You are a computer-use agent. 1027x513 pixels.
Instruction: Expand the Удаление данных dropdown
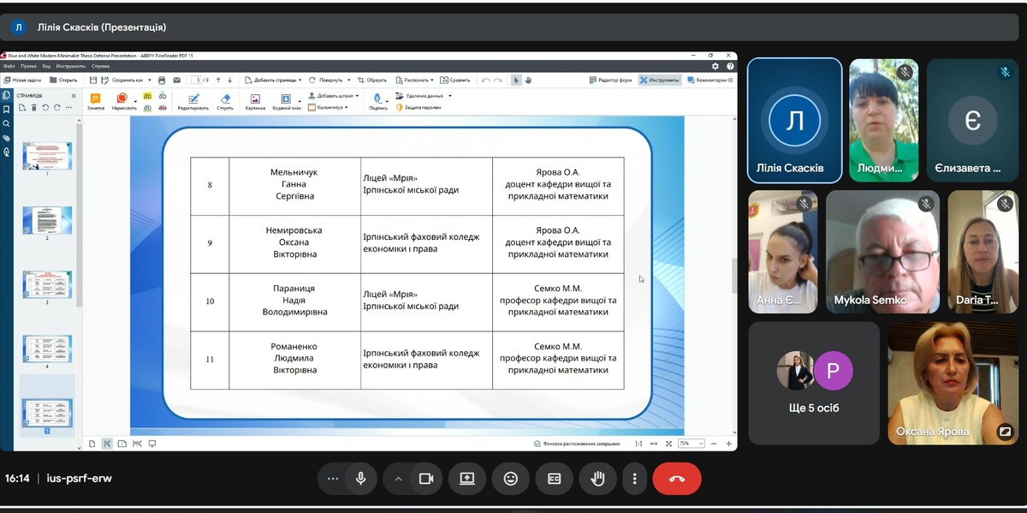click(449, 96)
